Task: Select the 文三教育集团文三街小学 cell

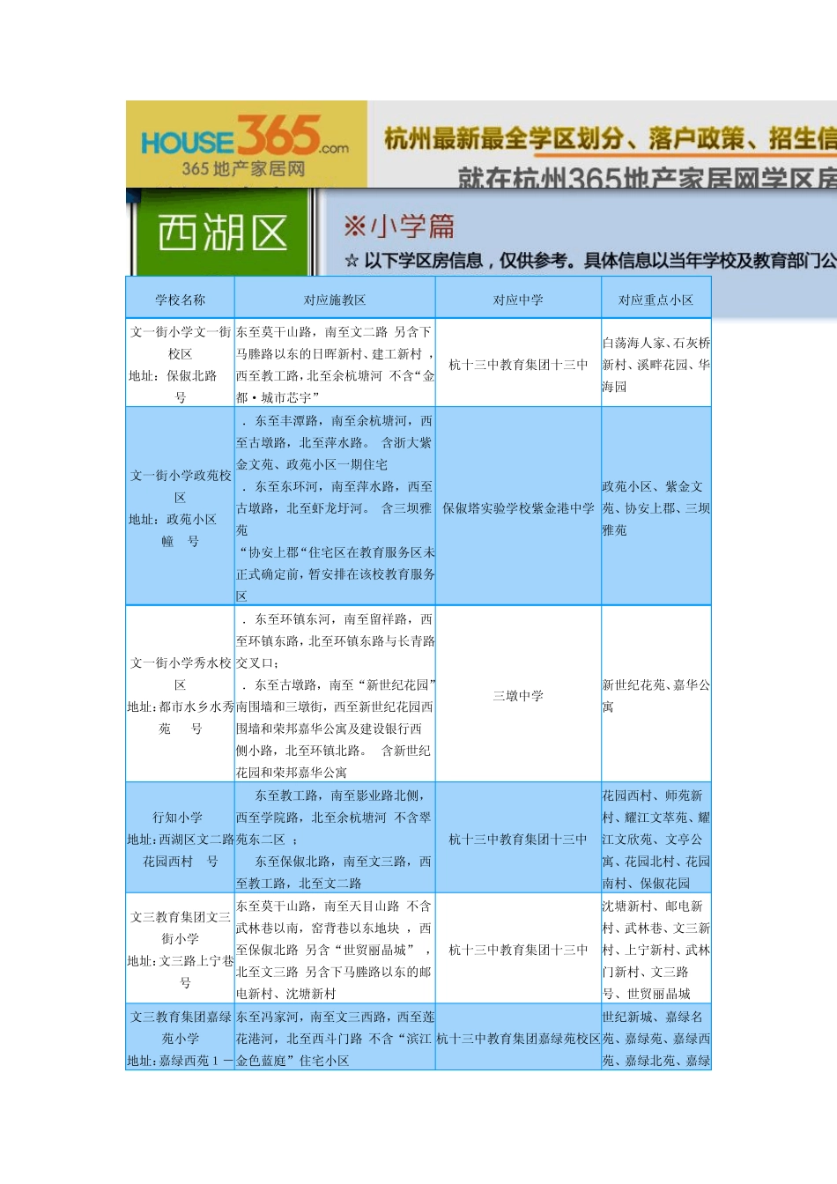Action: click(180, 949)
